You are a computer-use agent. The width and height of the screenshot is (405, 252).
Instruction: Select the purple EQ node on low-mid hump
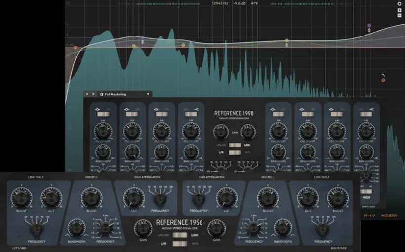coord(143,37)
